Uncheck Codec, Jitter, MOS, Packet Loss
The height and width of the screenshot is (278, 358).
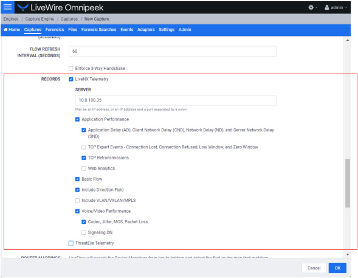point(84,222)
